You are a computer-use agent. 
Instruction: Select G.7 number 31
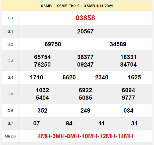click(x=134, y=123)
